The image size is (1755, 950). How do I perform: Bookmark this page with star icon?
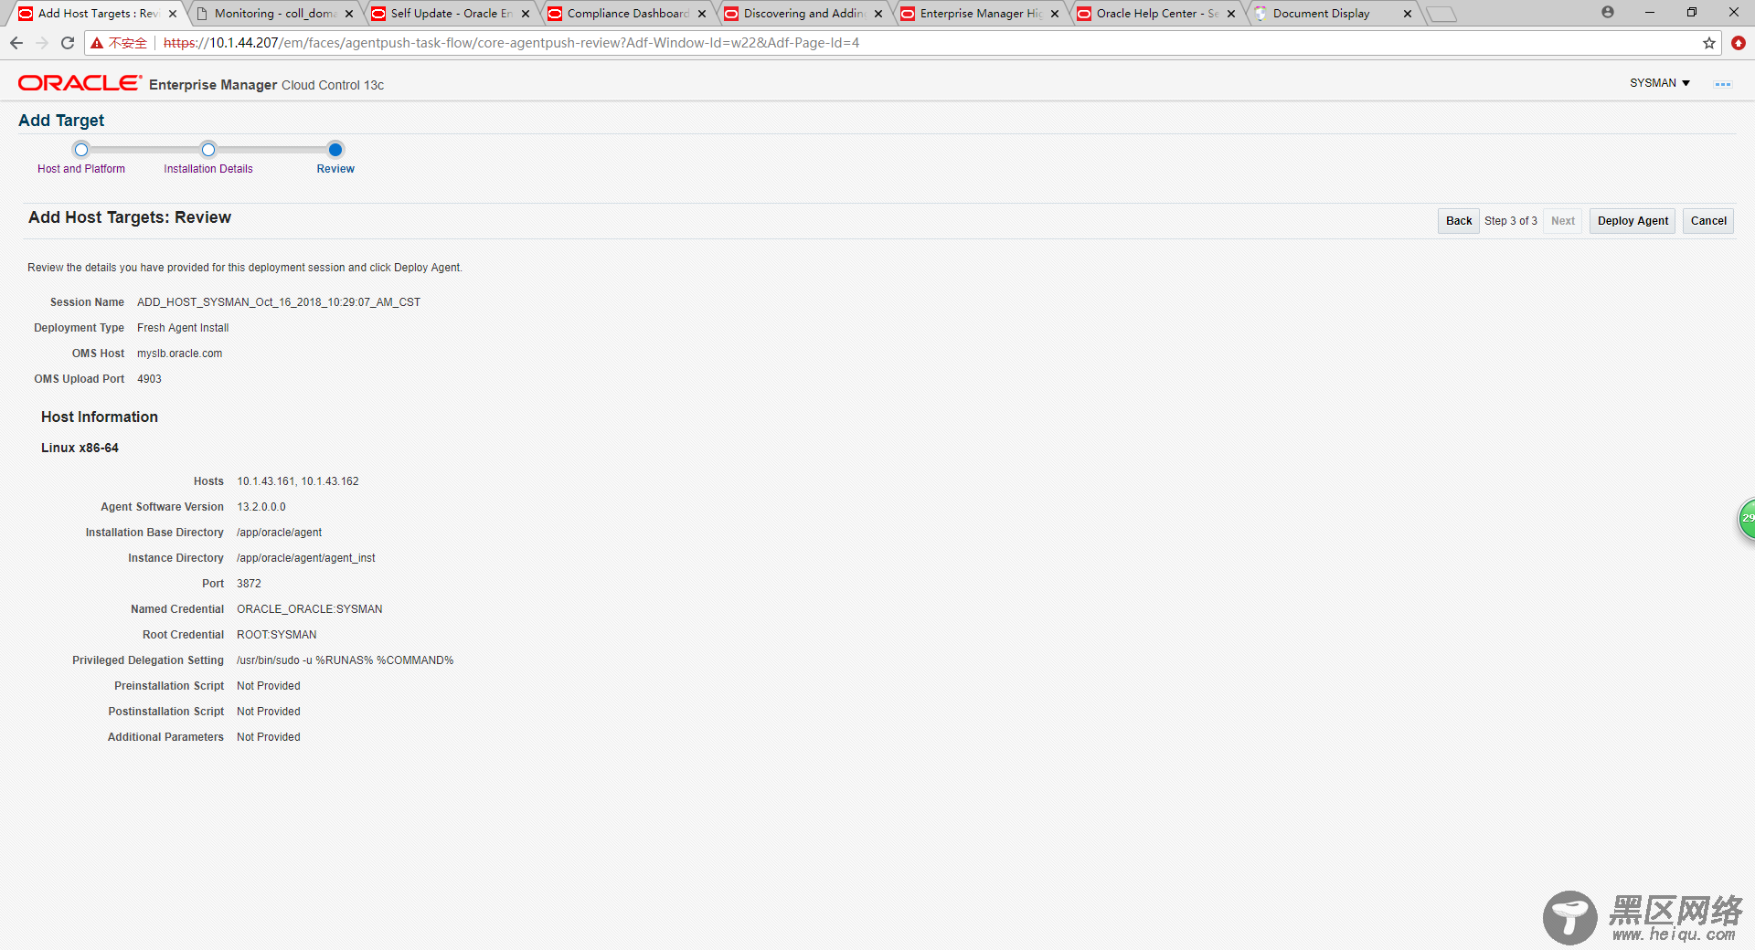[x=1709, y=43]
